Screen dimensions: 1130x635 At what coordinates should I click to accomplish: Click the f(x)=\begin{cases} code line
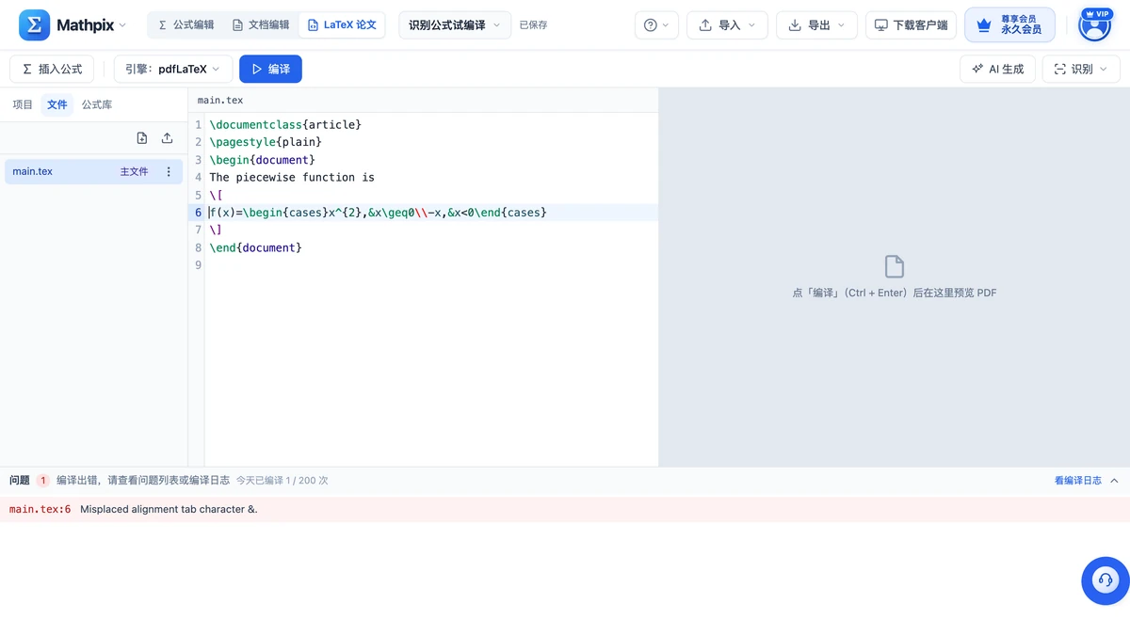pos(378,213)
